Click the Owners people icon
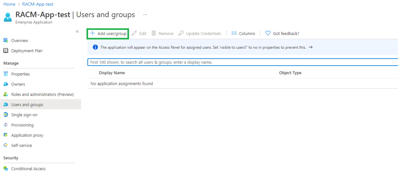The image size is (398, 175). point(6,84)
